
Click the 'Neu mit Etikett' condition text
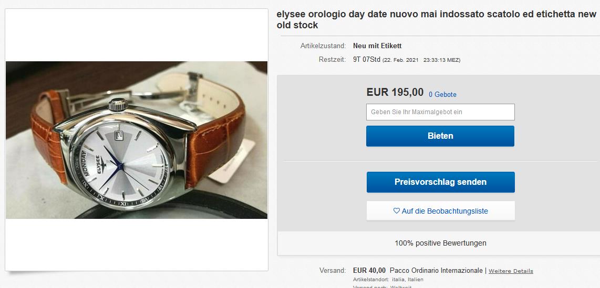click(377, 46)
